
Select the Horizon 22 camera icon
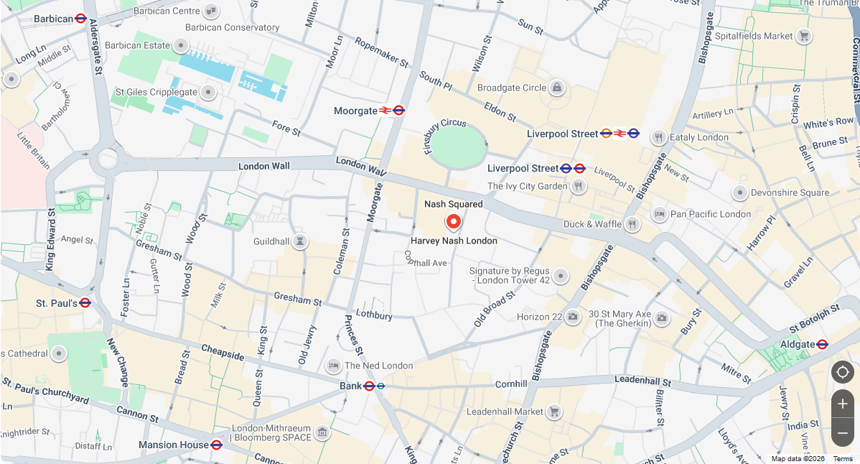pos(573,317)
